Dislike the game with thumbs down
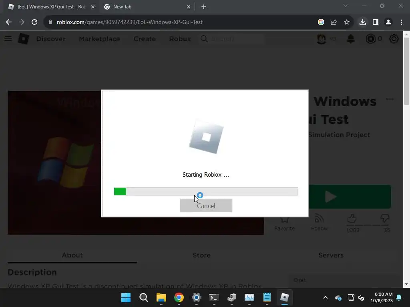410x307 pixels. point(385,218)
